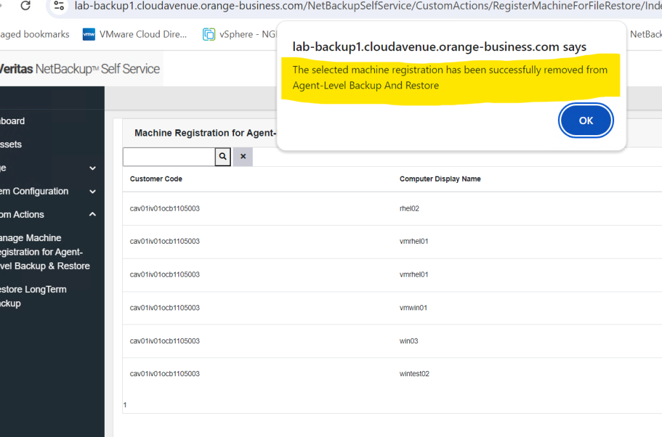Select the win03 computer row
This screenshot has width=662, height=437.
click(x=392, y=341)
